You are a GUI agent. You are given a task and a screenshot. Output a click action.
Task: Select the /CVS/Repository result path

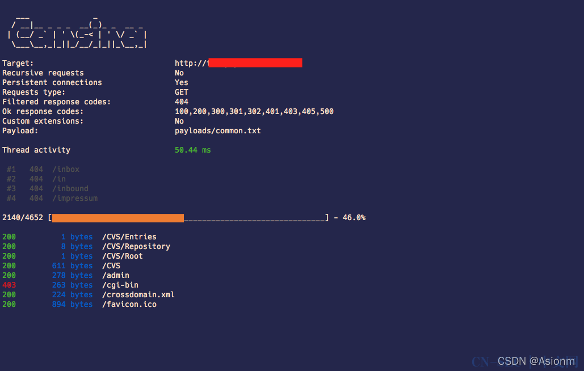(136, 247)
